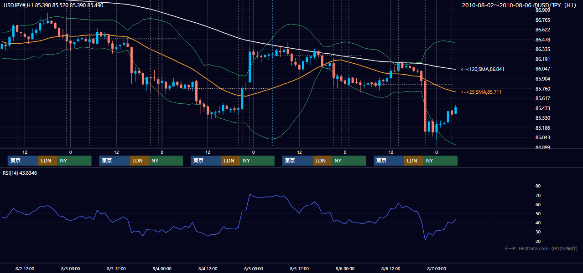Click RSI scale value 20
Image resolution: width=583 pixels, height=273 pixels.
(538, 241)
